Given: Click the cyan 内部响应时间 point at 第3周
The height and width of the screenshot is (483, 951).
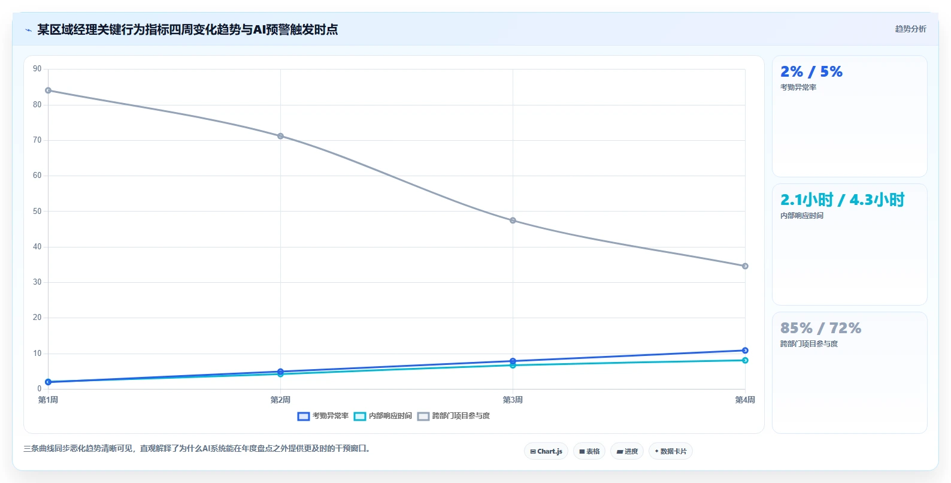Looking at the screenshot, I should [513, 366].
